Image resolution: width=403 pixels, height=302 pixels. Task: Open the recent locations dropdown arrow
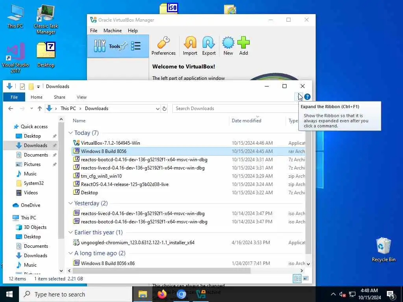(x=31, y=109)
